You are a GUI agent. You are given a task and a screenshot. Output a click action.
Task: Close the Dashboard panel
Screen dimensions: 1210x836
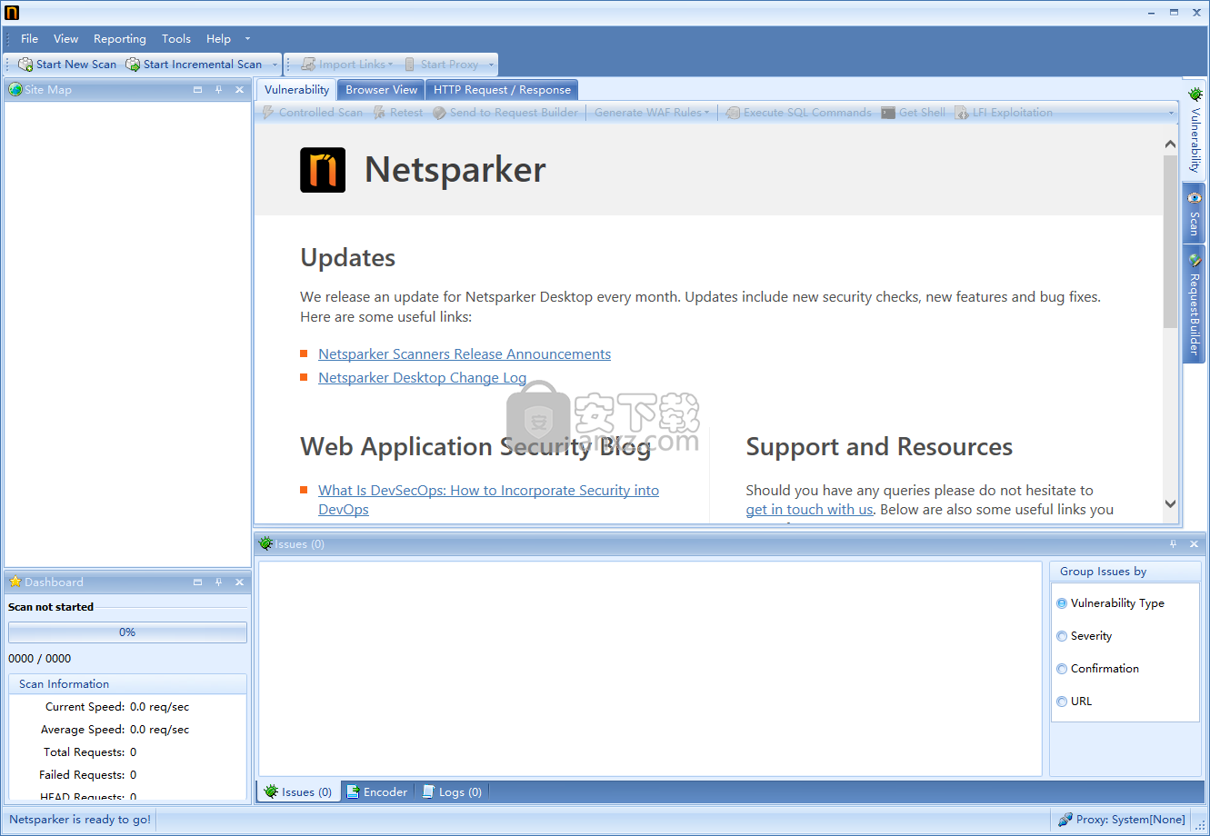pos(239,582)
